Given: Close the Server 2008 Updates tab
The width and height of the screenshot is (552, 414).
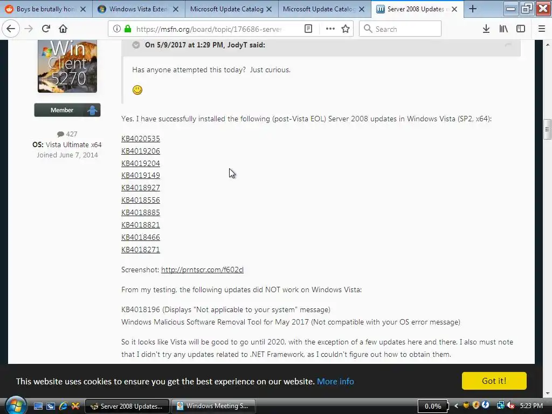Looking at the screenshot, I should 454,9.
